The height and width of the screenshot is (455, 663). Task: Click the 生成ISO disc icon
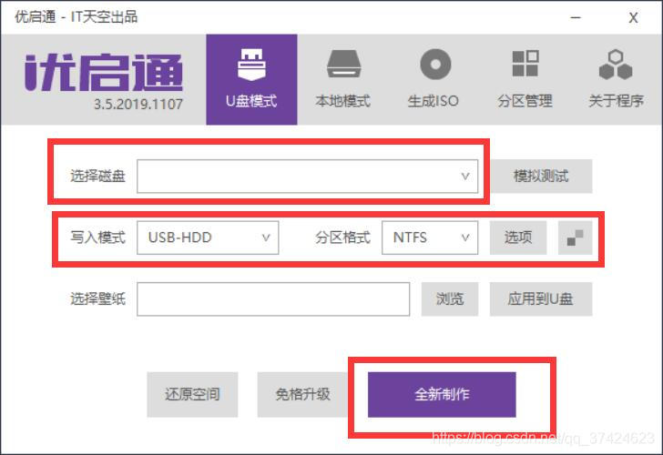[x=435, y=65]
